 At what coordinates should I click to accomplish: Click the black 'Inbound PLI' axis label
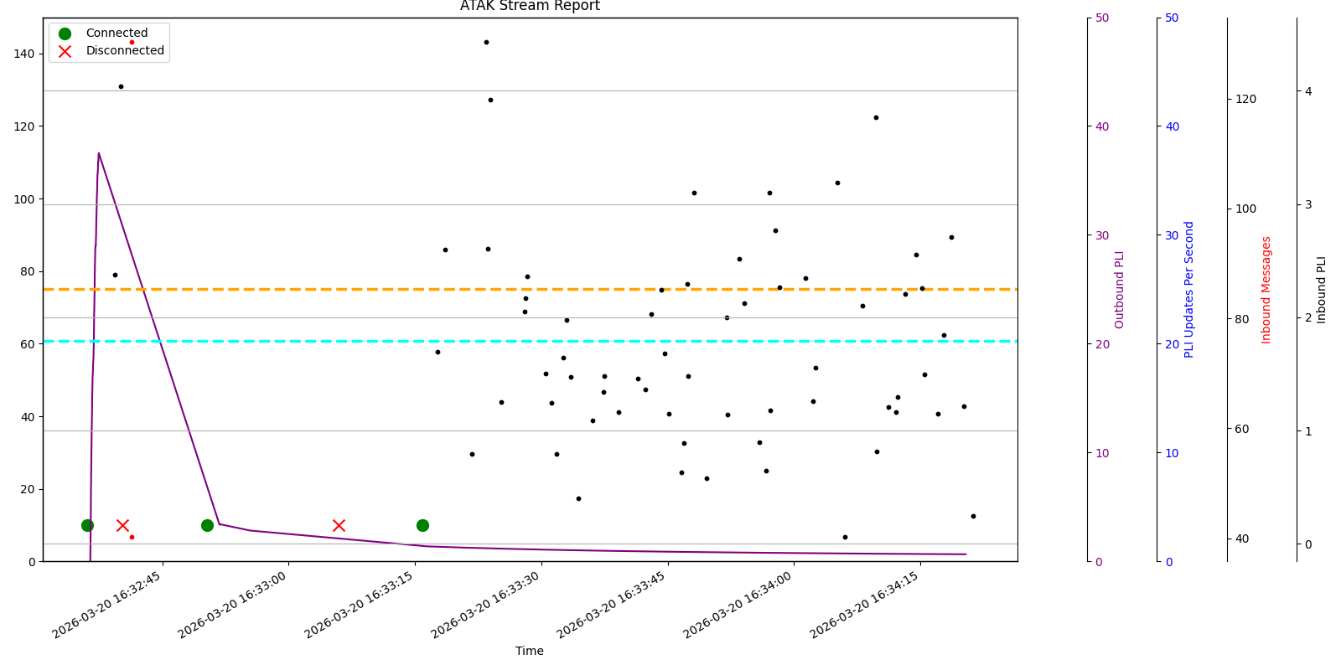coord(1322,290)
